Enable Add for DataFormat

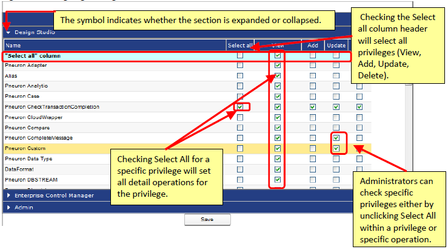(x=313, y=169)
